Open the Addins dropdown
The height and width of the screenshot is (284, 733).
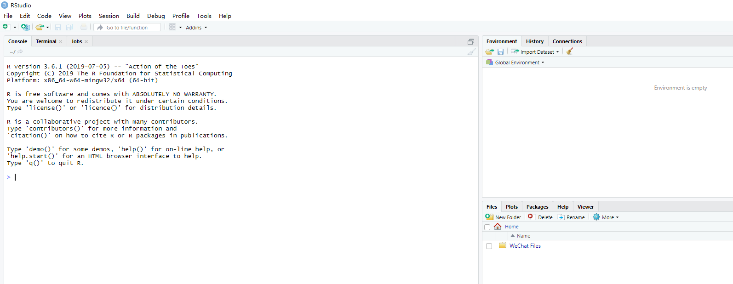click(x=196, y=28)
